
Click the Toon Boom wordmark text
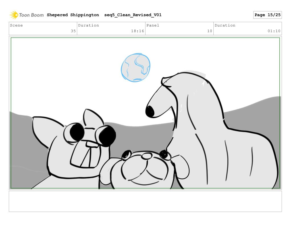[31, 15]
